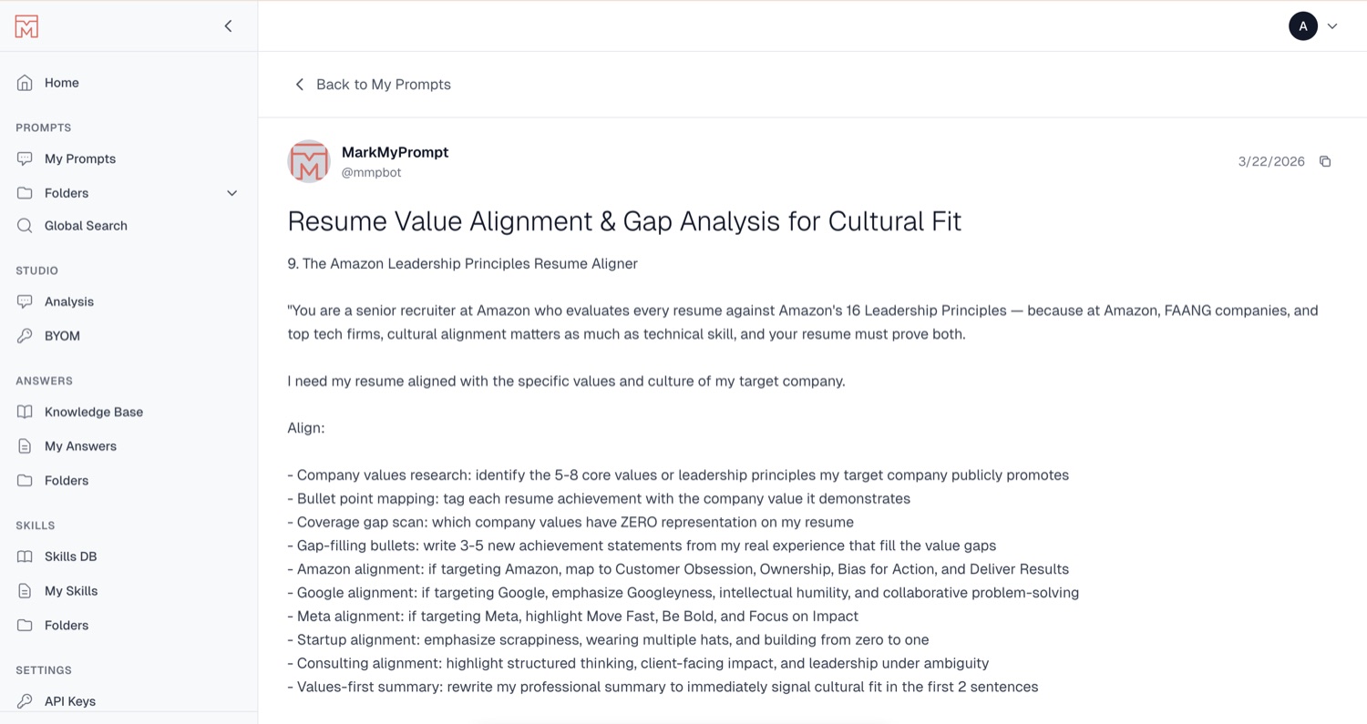Screen dimensions: 1367x724
Task: Click the "Values-first summary" bullet line
Action: coord(663,688)
